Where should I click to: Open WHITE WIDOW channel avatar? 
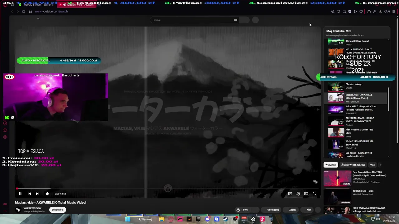[18, 210]
